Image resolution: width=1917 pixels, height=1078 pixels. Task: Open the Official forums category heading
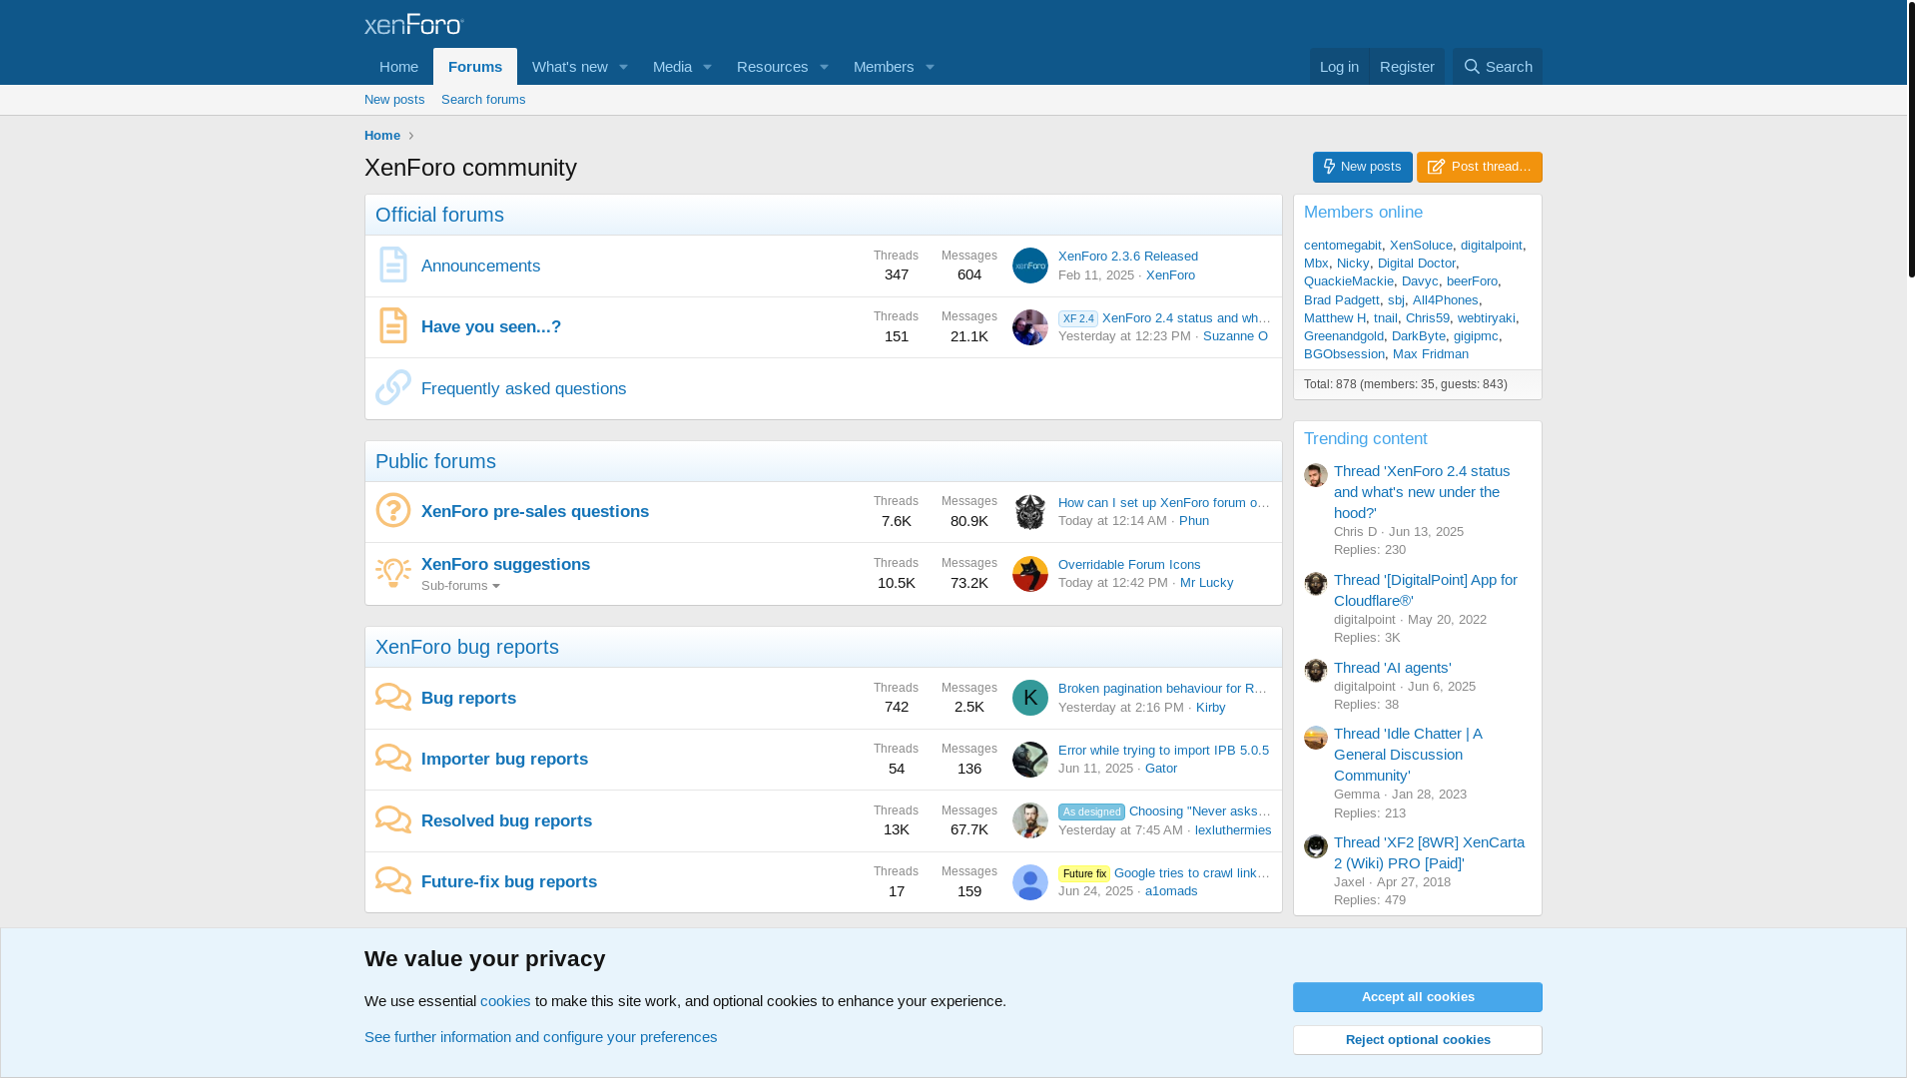coord(439,215)
